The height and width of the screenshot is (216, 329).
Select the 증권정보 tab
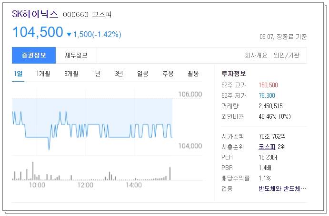pos(34,55)
